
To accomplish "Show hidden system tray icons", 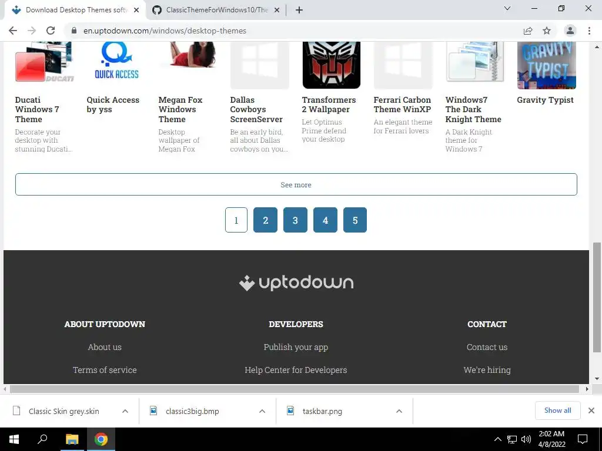I will pyautogui.click(x=497, y=439).
